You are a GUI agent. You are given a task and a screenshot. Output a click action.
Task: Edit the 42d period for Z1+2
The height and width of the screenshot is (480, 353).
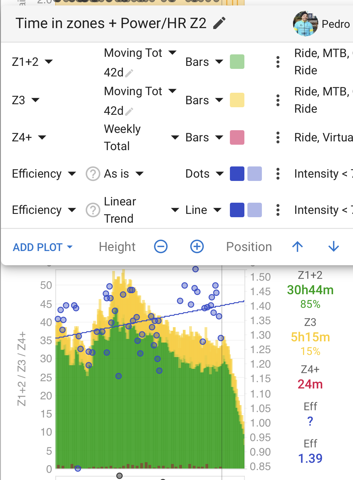(x=129, y=73)
